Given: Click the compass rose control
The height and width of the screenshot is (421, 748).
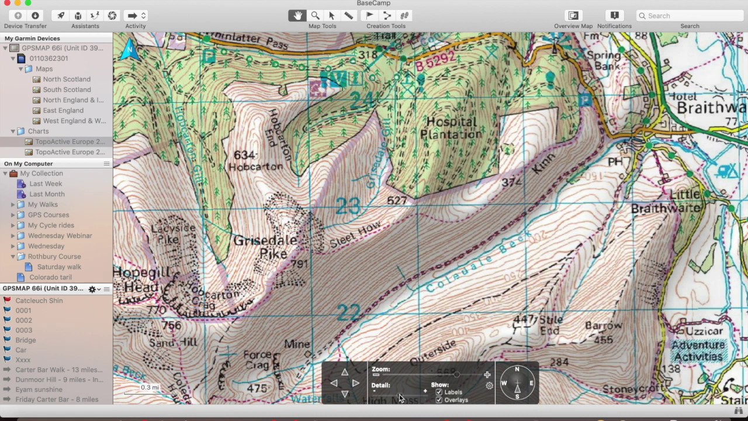Looking at the screenshot, I should click(x=517, y=383).
